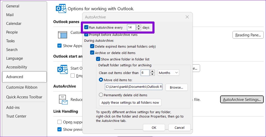Open the Months unit dropdown

[x=168, y=73]
